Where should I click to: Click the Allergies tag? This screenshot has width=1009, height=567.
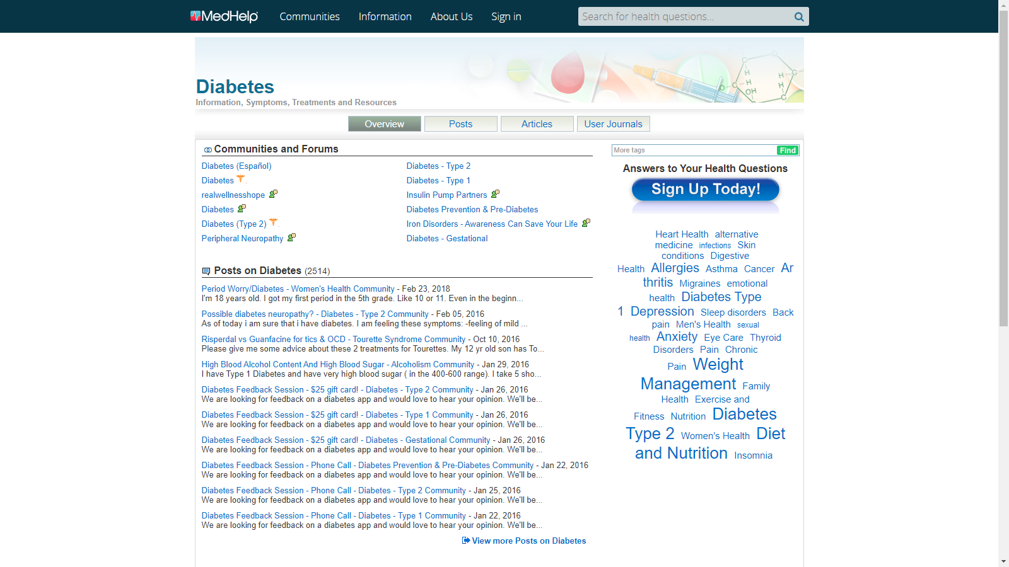(x=675, y=268)
